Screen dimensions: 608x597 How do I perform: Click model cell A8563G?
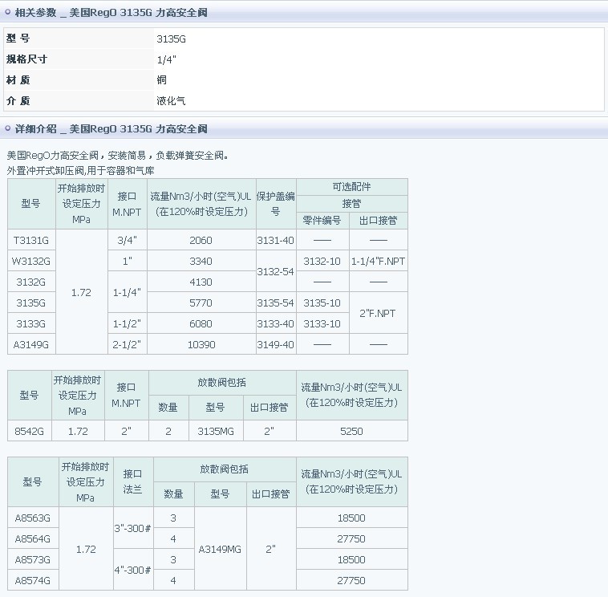33,518
